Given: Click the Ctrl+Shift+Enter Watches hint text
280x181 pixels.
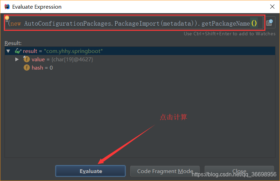Looking at the screenshot, I should click(230, 34).
